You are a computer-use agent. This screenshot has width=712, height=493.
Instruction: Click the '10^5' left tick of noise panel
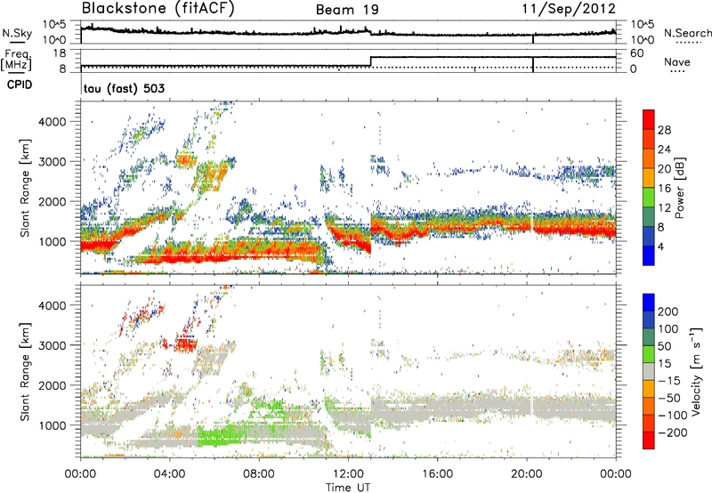[x=54, y=24]
